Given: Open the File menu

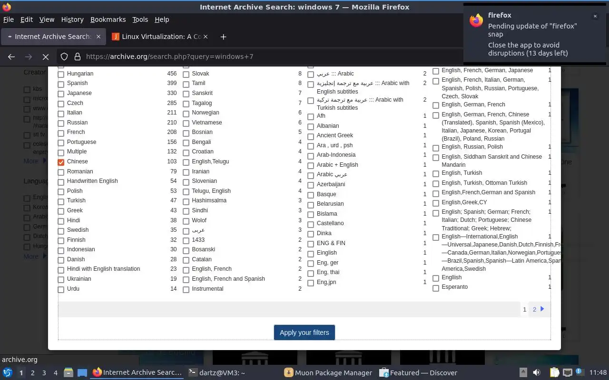Looking at the screenshot, I should point(9,19).
